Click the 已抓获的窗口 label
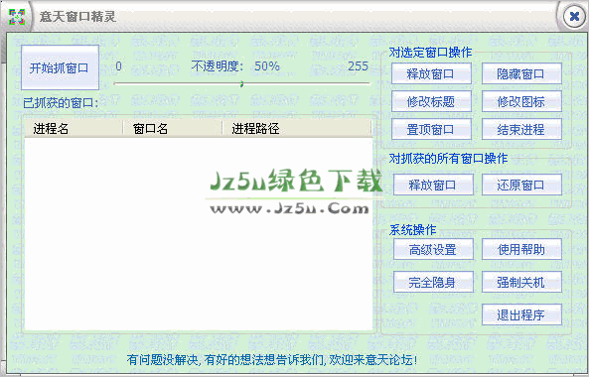589x377 pixels. click(x=61, y=102)
